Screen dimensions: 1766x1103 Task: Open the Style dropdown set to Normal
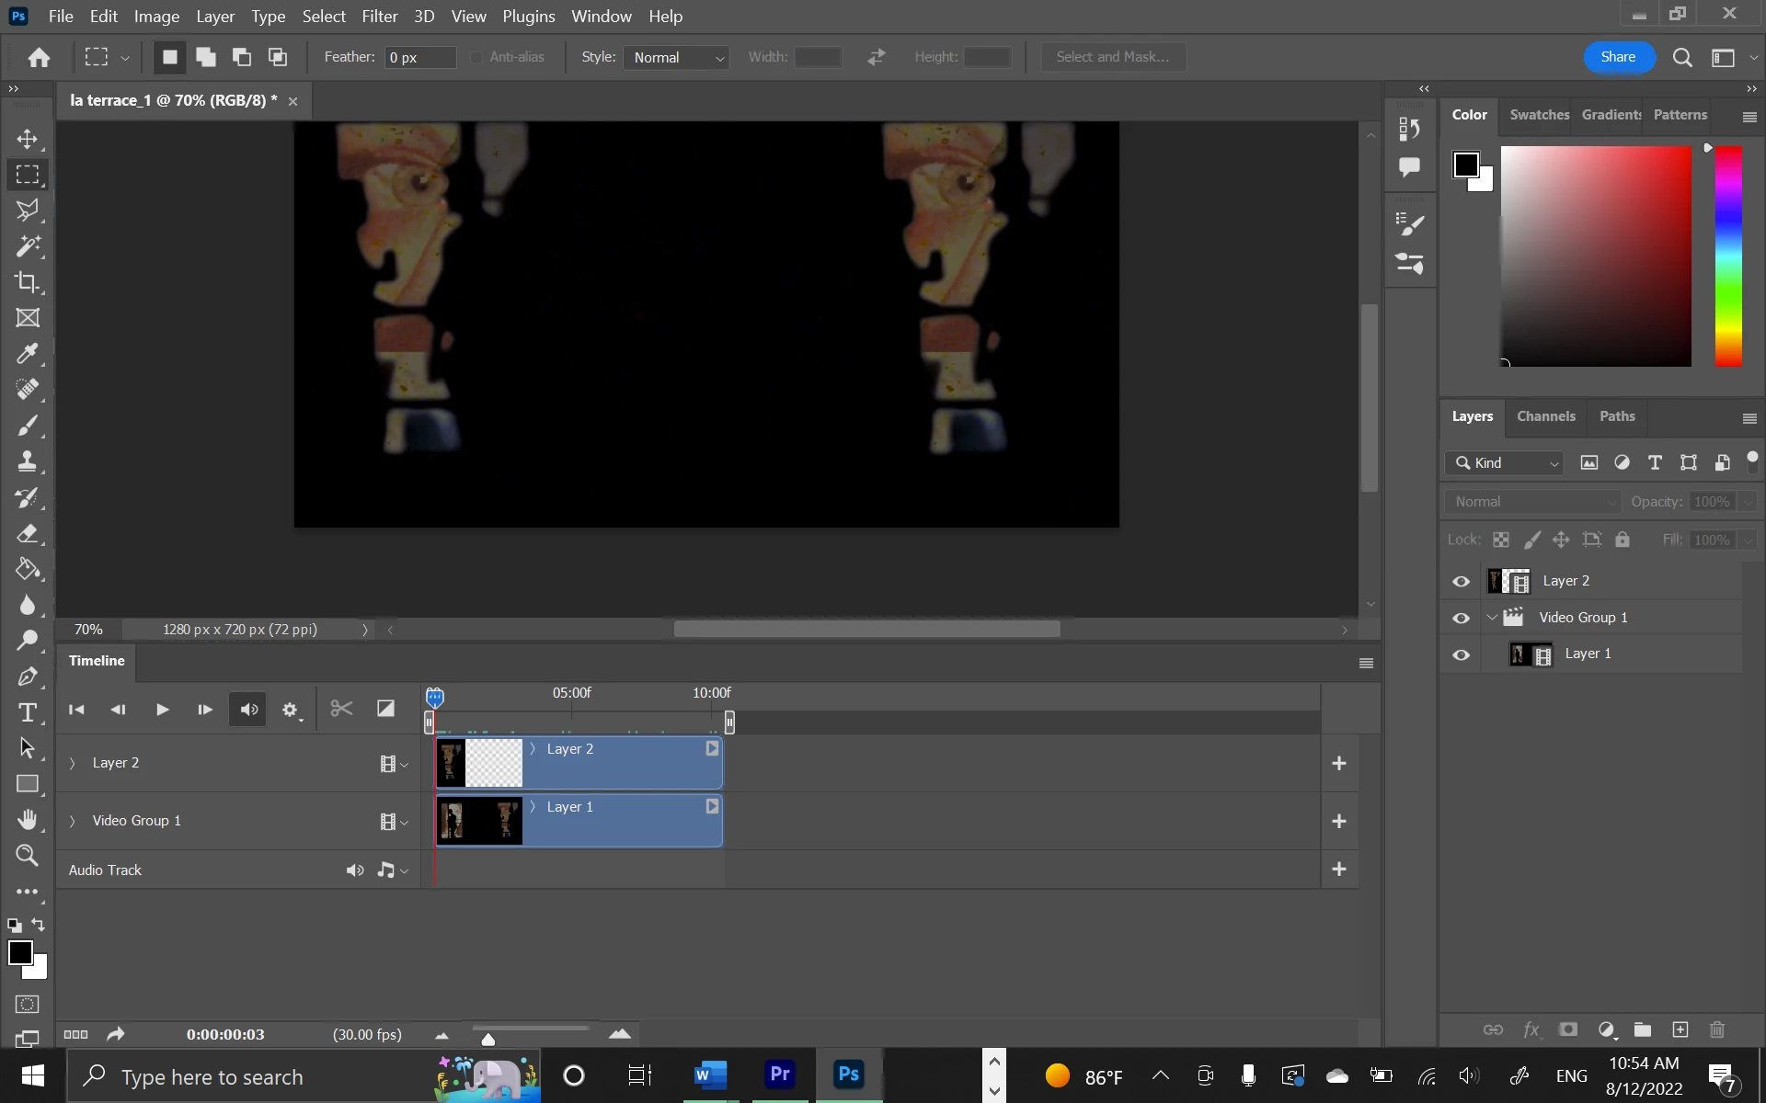pos(677,57)
